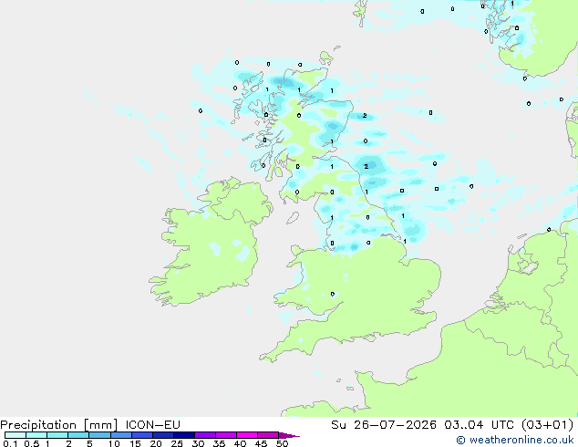Click the "(03+01)" forecast offset text

548,425
